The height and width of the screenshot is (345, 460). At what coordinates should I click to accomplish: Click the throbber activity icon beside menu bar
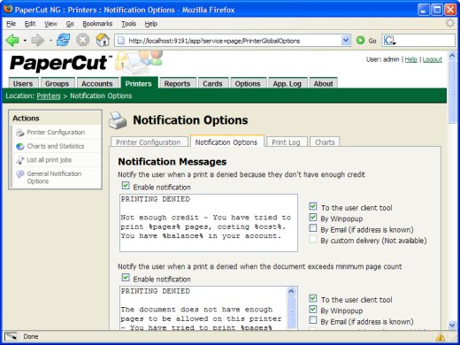point(450,23)
